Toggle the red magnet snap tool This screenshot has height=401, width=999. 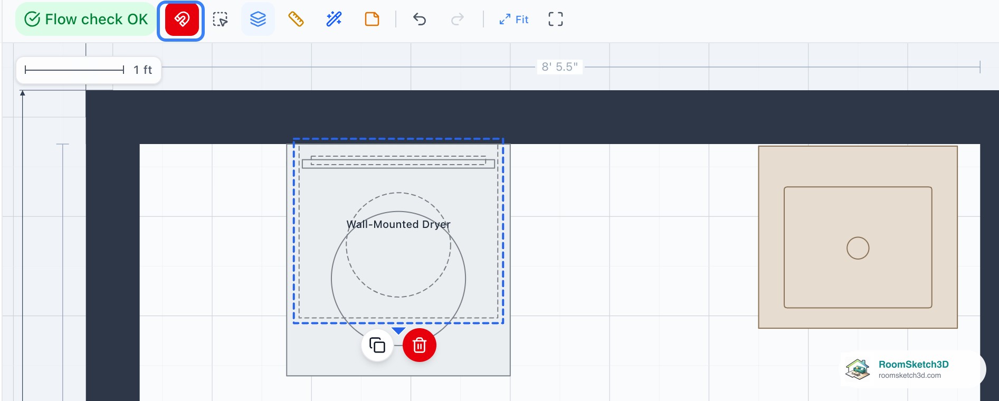tap(181, 20)
